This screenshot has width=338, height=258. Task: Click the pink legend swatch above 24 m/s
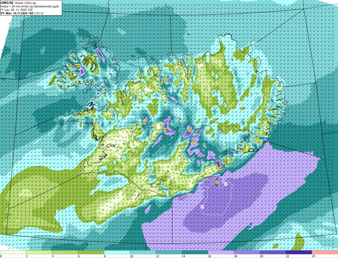(x=325, y=252)
